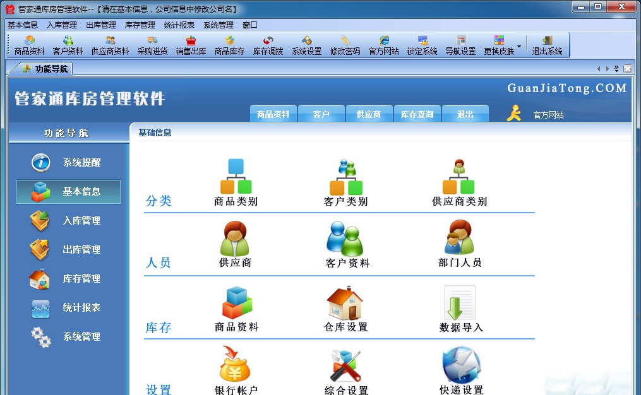This screenshot has width=641, height=395.
Task: Open 销售出库 from the toolbar
Action: [190, 44]
